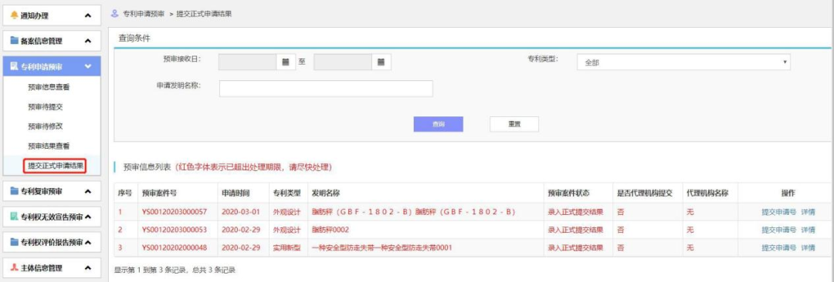Click bell icon beside 通知办理
The image size is (834, 282).
point(15,15)
